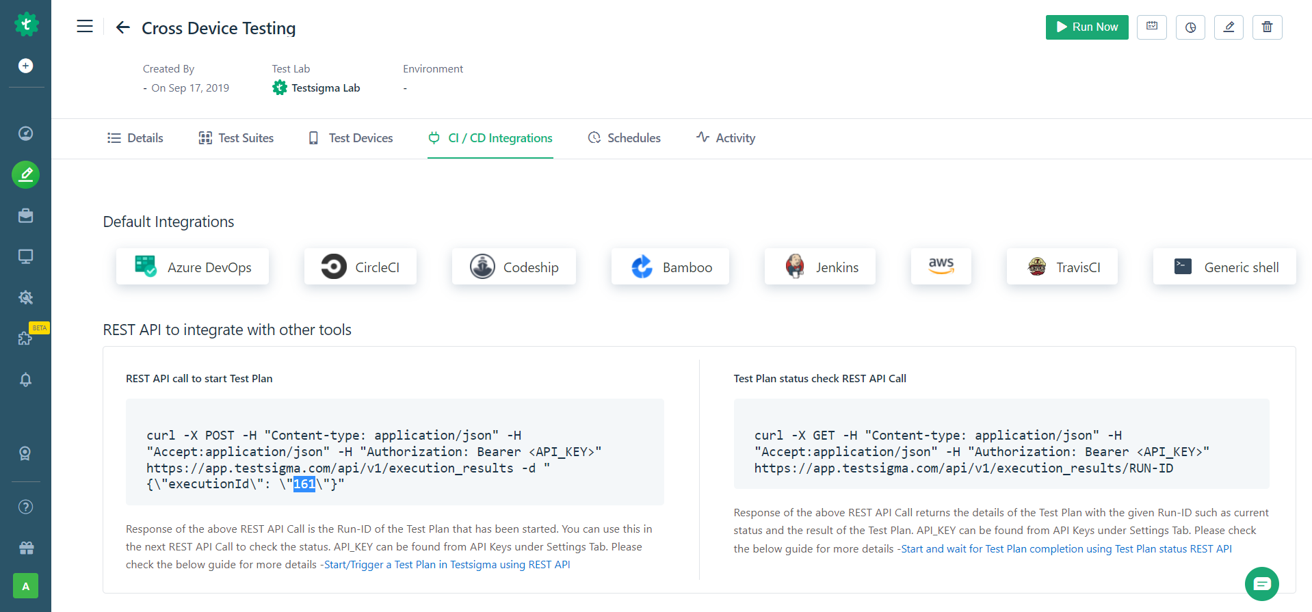Open the gear settings icon in sidebar
Screen dimensions: 1312x612
(25, 297)
